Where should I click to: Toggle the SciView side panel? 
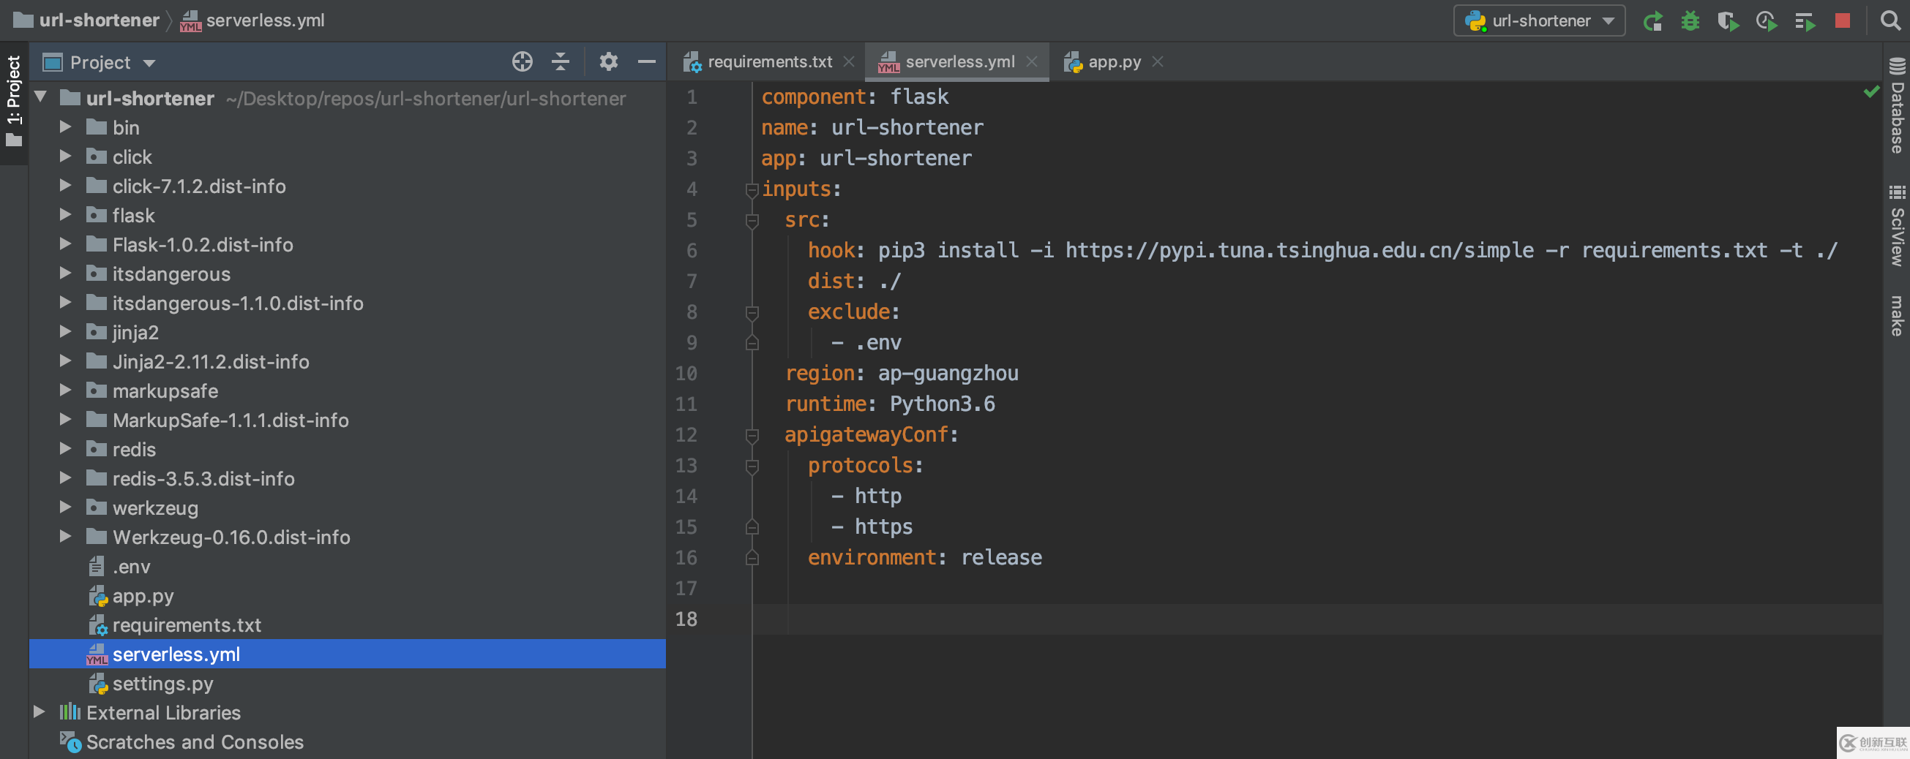(x=1897, y=226)
